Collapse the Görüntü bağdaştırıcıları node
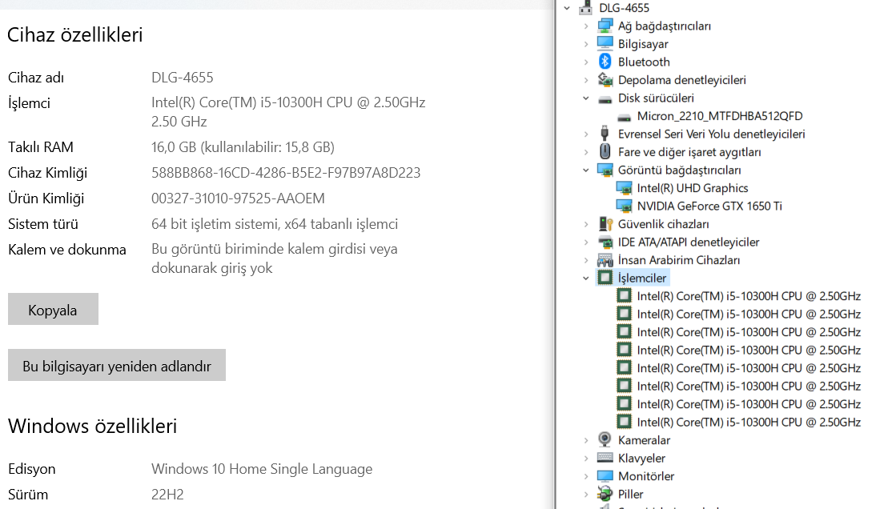 pyautogui.click(x=587, y=170)
